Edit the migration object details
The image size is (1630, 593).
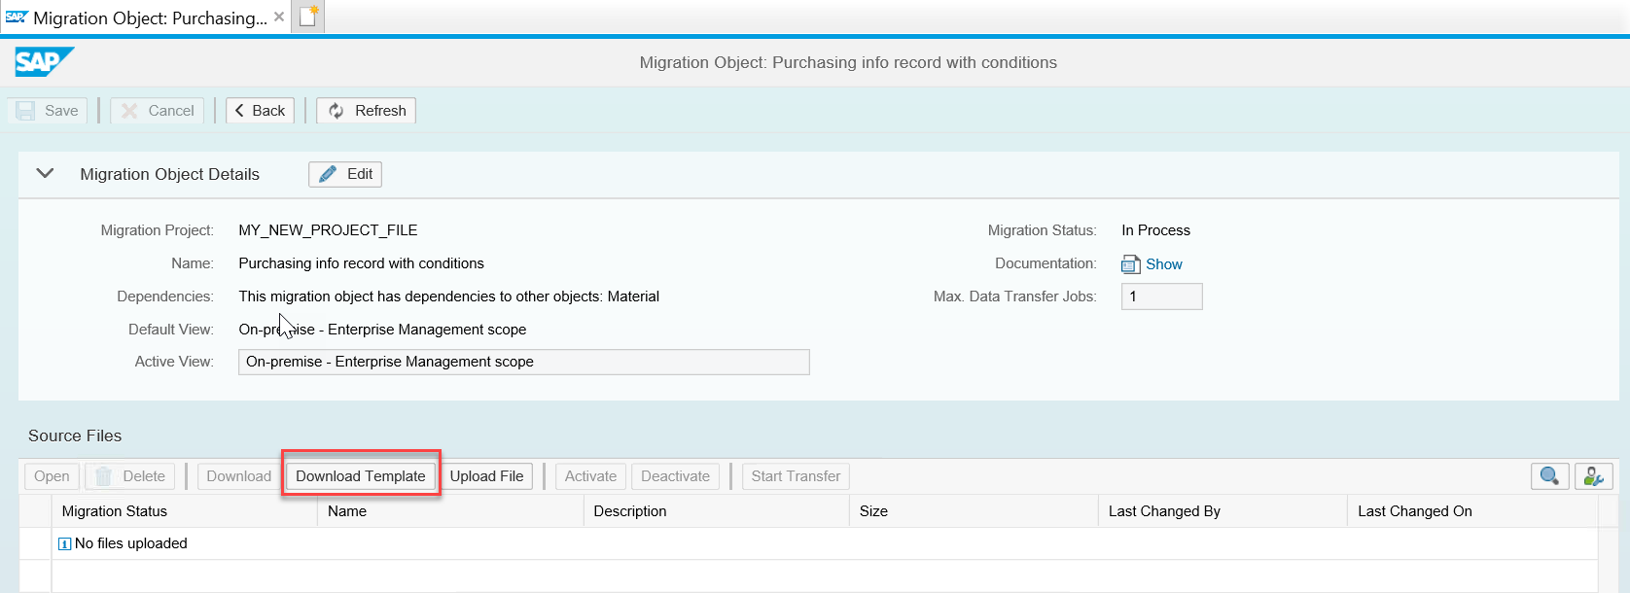[345, 174]
